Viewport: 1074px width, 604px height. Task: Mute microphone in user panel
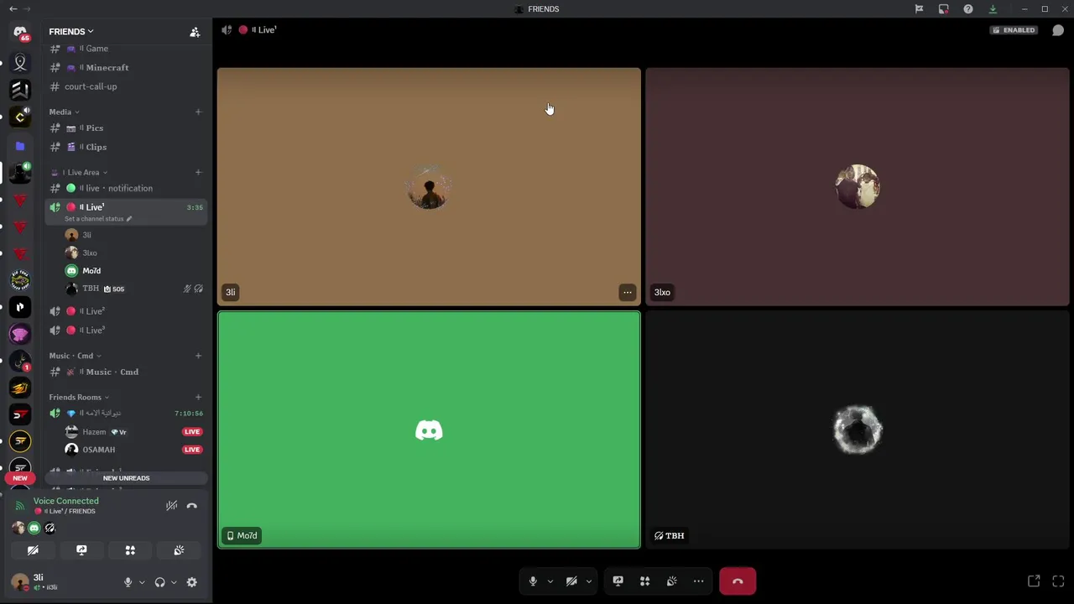point(128,582)
